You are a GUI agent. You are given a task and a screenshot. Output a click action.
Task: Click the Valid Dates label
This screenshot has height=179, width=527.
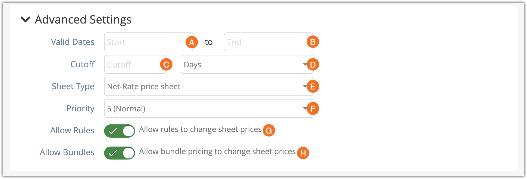73,42
